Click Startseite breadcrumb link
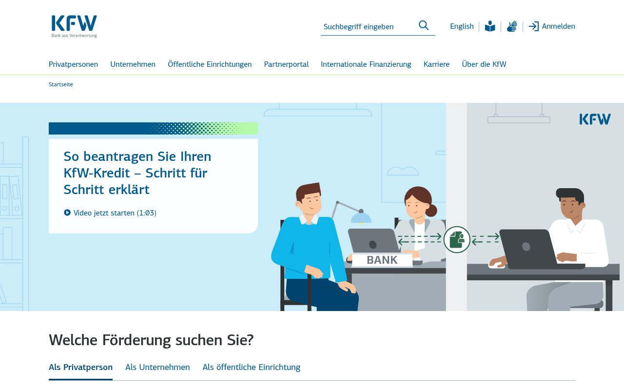 (61, 84)
